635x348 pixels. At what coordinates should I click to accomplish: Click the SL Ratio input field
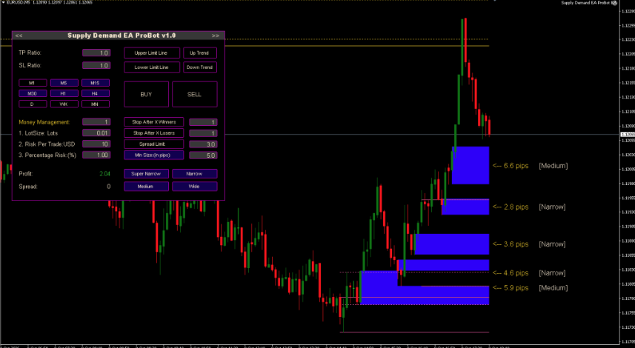[x=96, y=65]
